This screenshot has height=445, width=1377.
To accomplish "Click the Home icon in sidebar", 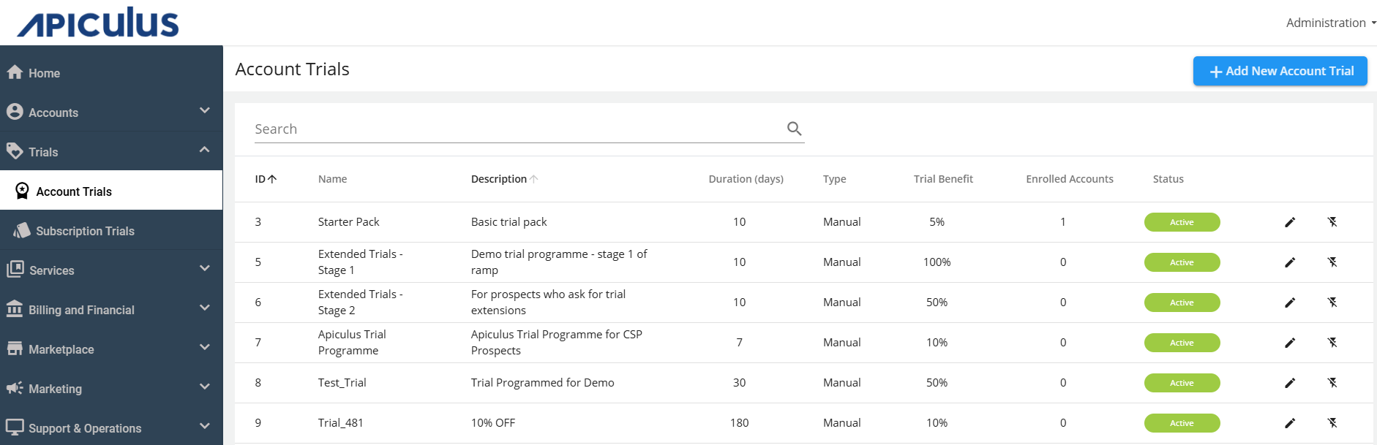I will pyautogui.click(x=15, y=72).
